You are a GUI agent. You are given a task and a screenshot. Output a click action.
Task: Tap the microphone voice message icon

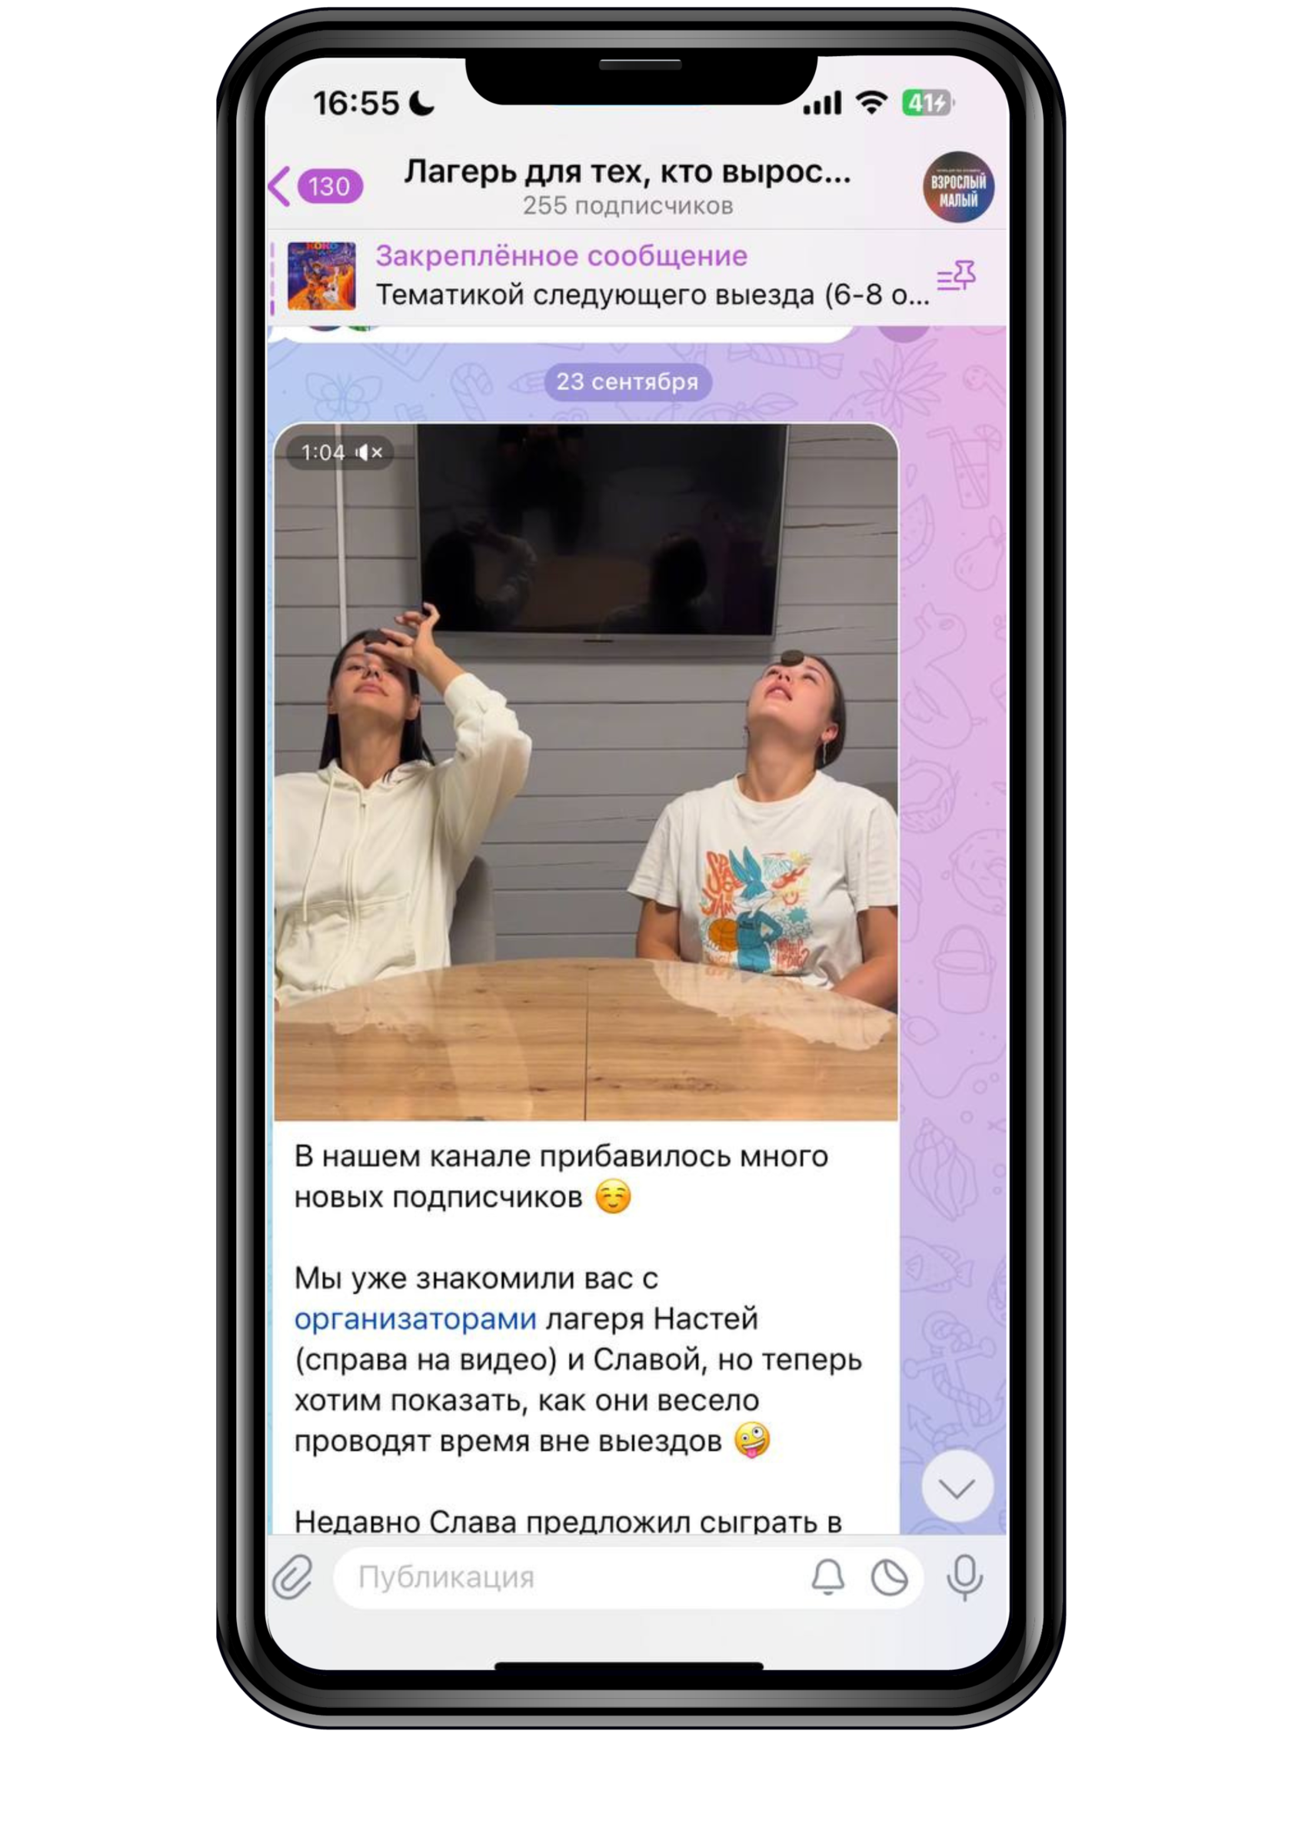tap(965, 1577)
